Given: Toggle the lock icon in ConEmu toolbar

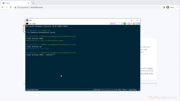Looking at the screenshot, I should pyautogui.click(x=134, y=24).
